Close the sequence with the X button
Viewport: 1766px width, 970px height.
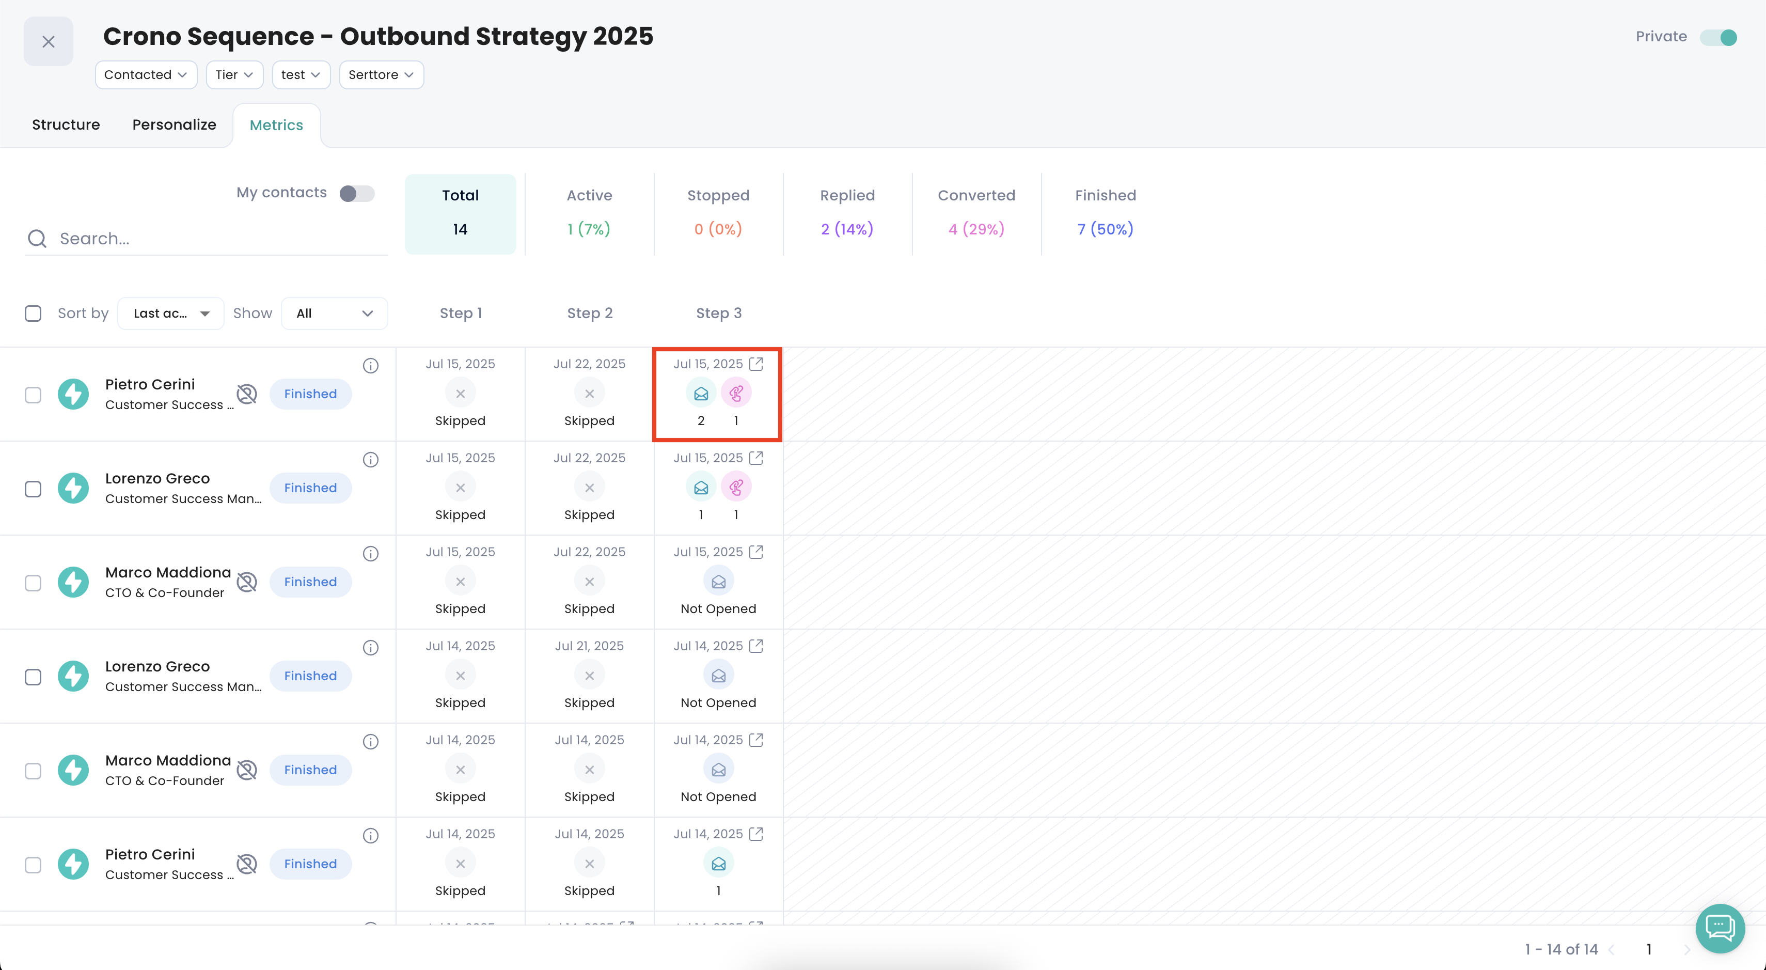(48, 42)
